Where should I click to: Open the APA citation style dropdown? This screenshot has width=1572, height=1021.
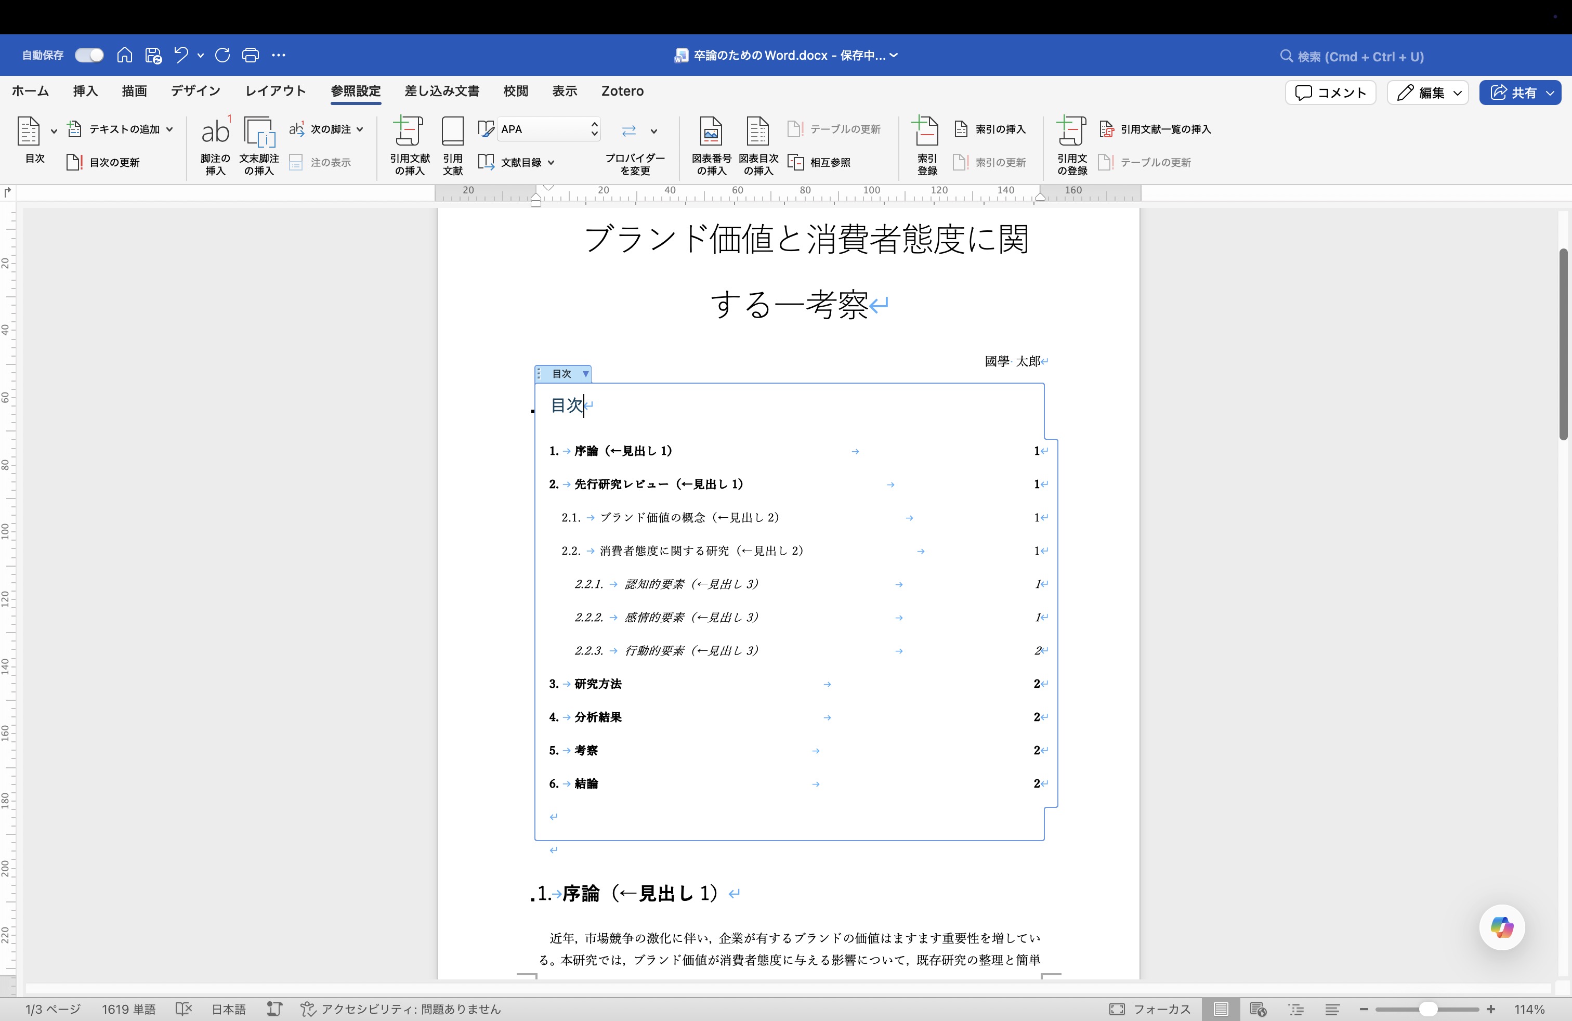(x=594, y=129)
